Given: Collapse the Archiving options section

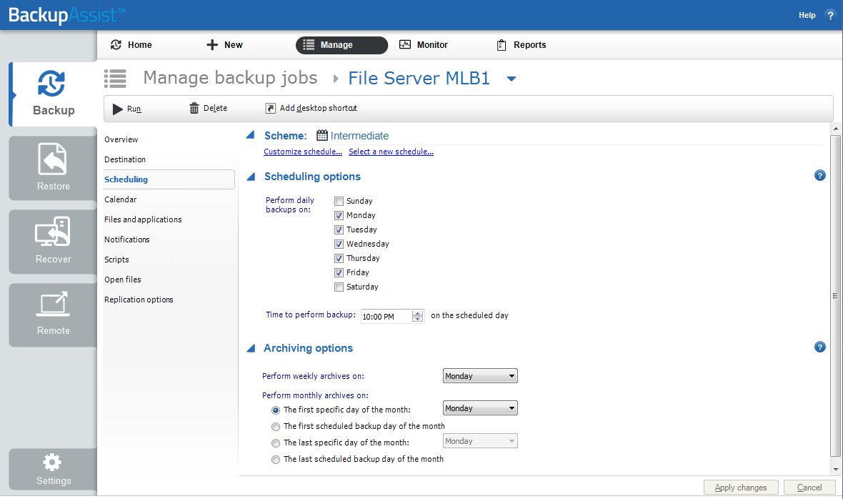Looking at the screenshot, I should (251, 349).
